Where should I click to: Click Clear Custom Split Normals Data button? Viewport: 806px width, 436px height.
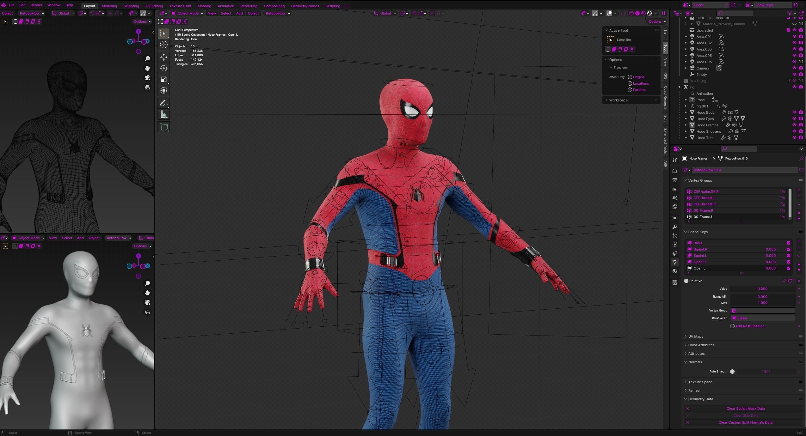[x=743, y=422]
